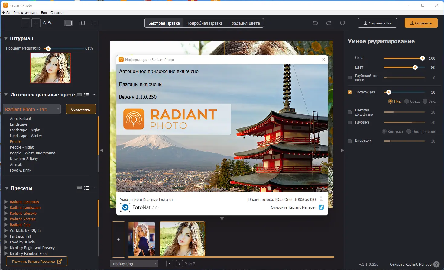The image size is (444, 270).
Task: Switch Presets panel to list view
Action: [x=86, y=188]
